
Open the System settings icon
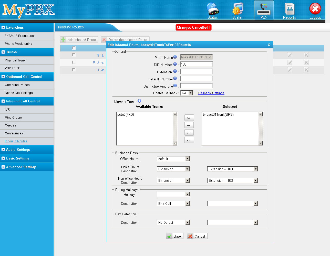[238, 10]
